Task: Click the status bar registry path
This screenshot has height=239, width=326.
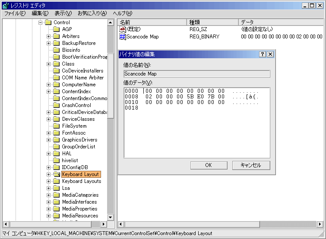Action: (x=107, y=233)
